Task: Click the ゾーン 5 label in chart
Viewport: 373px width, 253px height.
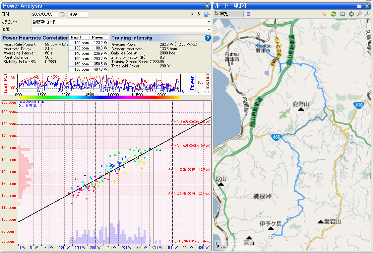Action: [x=191, y=122]
